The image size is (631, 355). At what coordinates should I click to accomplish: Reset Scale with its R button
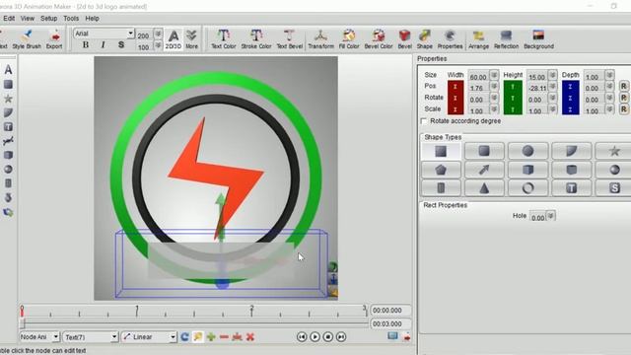[623, 109]
